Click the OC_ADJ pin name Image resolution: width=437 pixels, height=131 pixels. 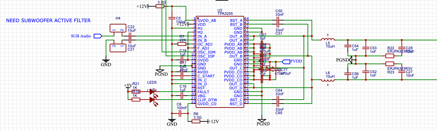coord(205,44)
